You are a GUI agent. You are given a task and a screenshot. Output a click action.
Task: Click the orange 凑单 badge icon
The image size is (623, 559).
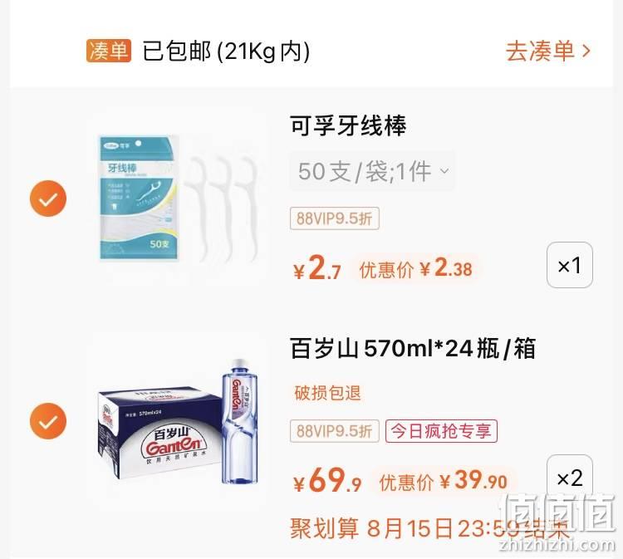pos(109,51)
